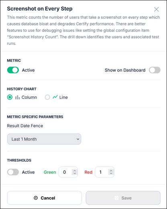Decrease Green threshold with down arrow

click(75, 173)
